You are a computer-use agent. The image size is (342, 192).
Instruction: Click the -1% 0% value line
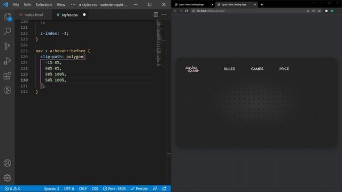coord(53,62)
